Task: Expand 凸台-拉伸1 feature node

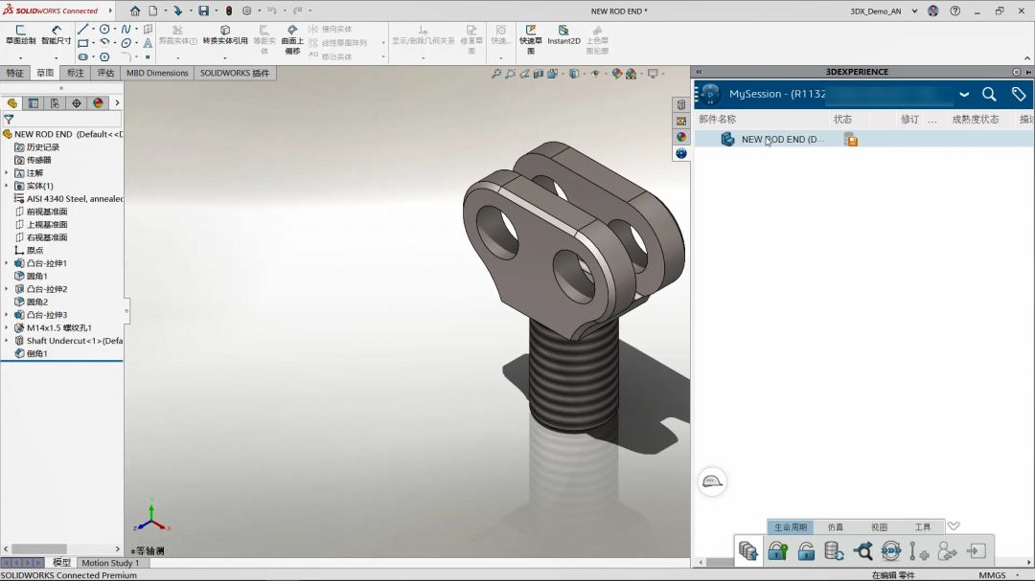Action: click(x=7, y=263)
